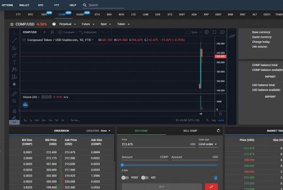Select the text annotation tool

point(14,62)
